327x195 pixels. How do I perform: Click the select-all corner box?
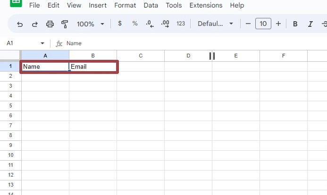pos(10,56)
